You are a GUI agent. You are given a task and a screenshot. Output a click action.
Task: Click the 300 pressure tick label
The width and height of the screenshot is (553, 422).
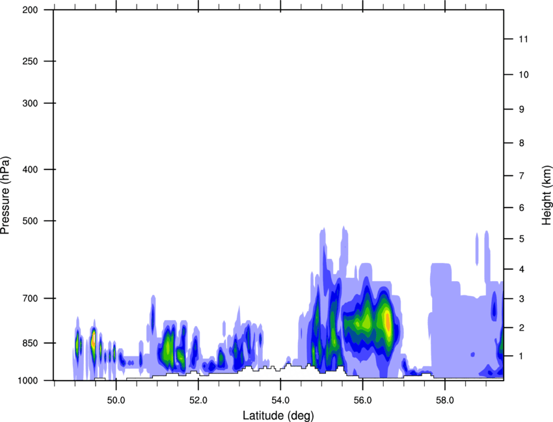[30, 103]
